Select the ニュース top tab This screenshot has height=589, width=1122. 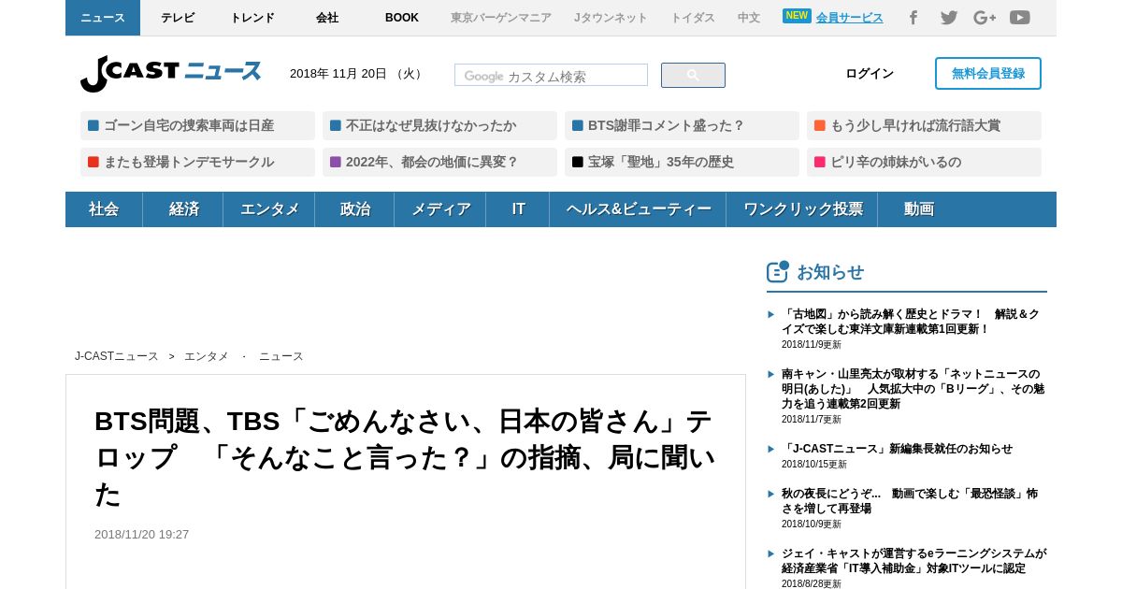click(x=103, y=18)
